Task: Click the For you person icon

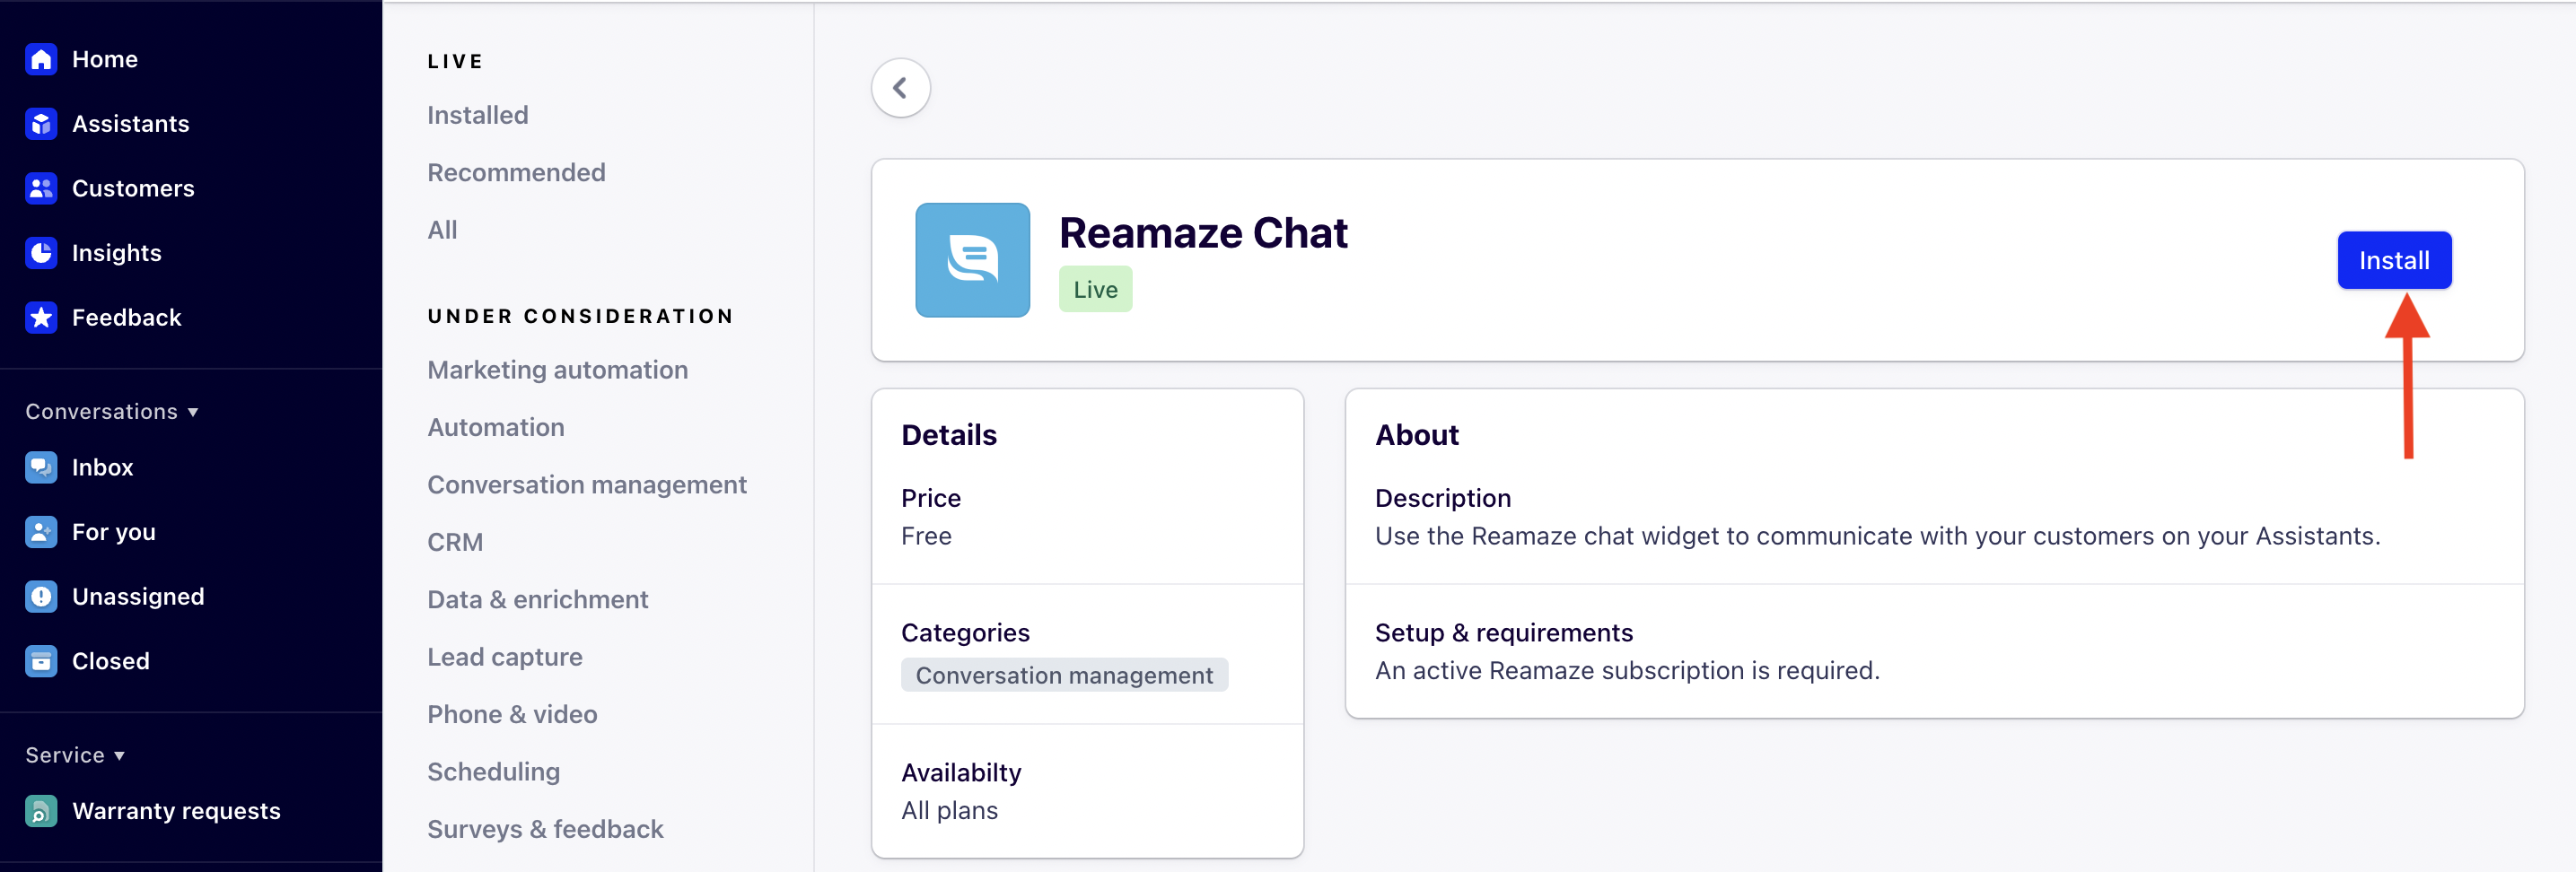Action: coord(41,532)
